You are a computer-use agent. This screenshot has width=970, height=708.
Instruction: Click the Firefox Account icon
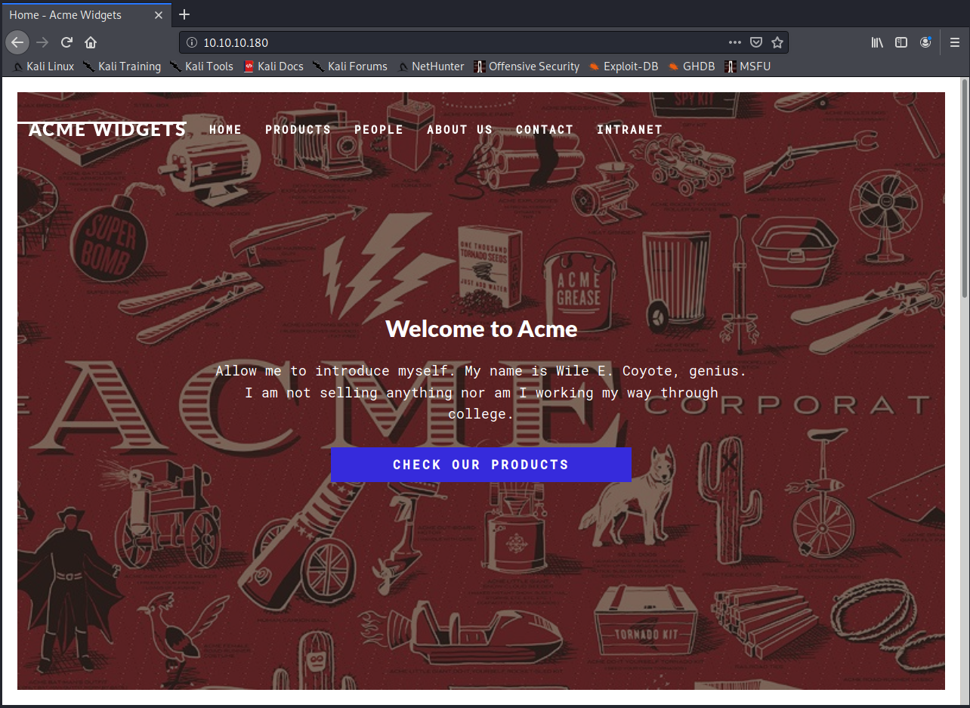[925, 42]
